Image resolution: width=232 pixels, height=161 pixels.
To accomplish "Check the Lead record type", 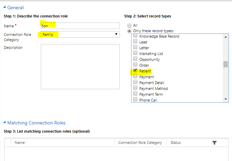I will click(135, 41).
